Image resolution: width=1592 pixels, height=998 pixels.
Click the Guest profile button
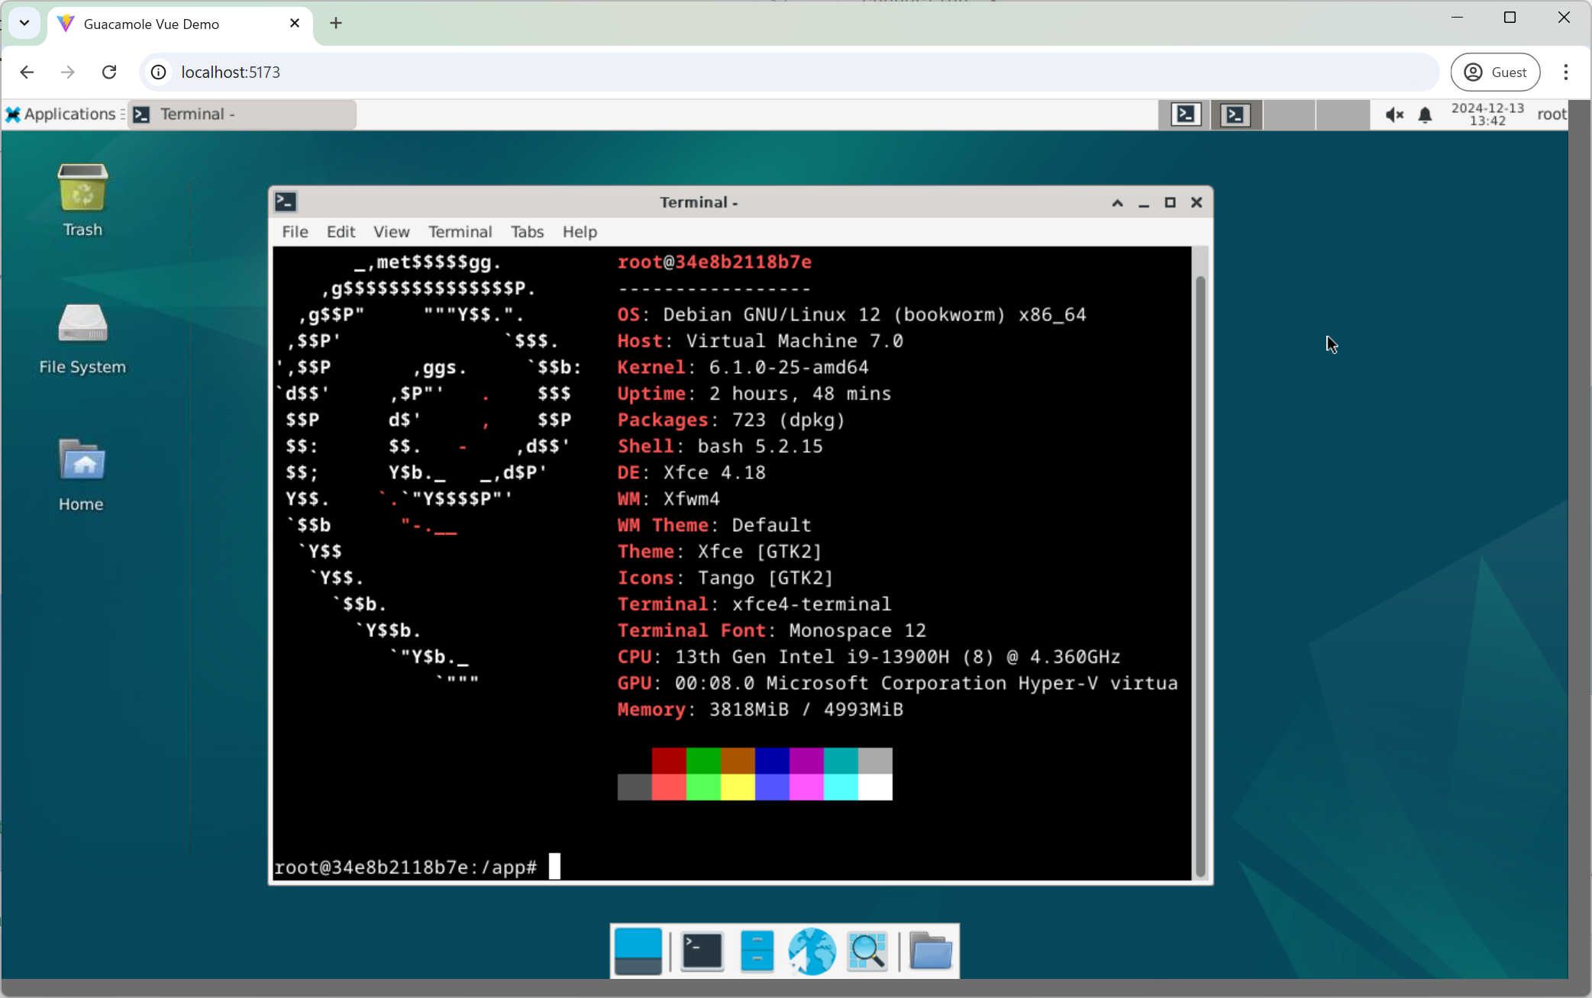click(1495, 72)
